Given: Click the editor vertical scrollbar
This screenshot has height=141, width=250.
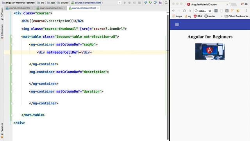Looking at the screenshot, I should tap(168, 77).
